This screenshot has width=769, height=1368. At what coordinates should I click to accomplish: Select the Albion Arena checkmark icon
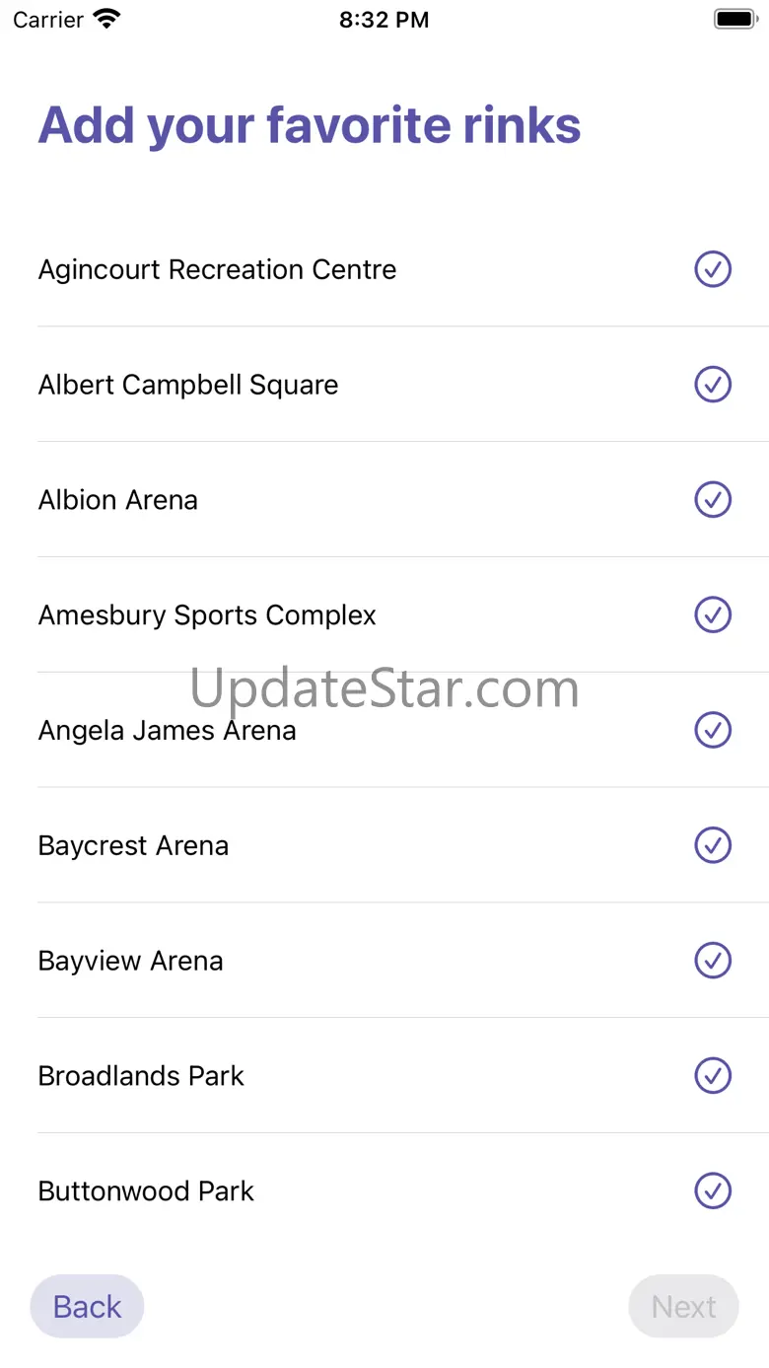coord(713,500)
